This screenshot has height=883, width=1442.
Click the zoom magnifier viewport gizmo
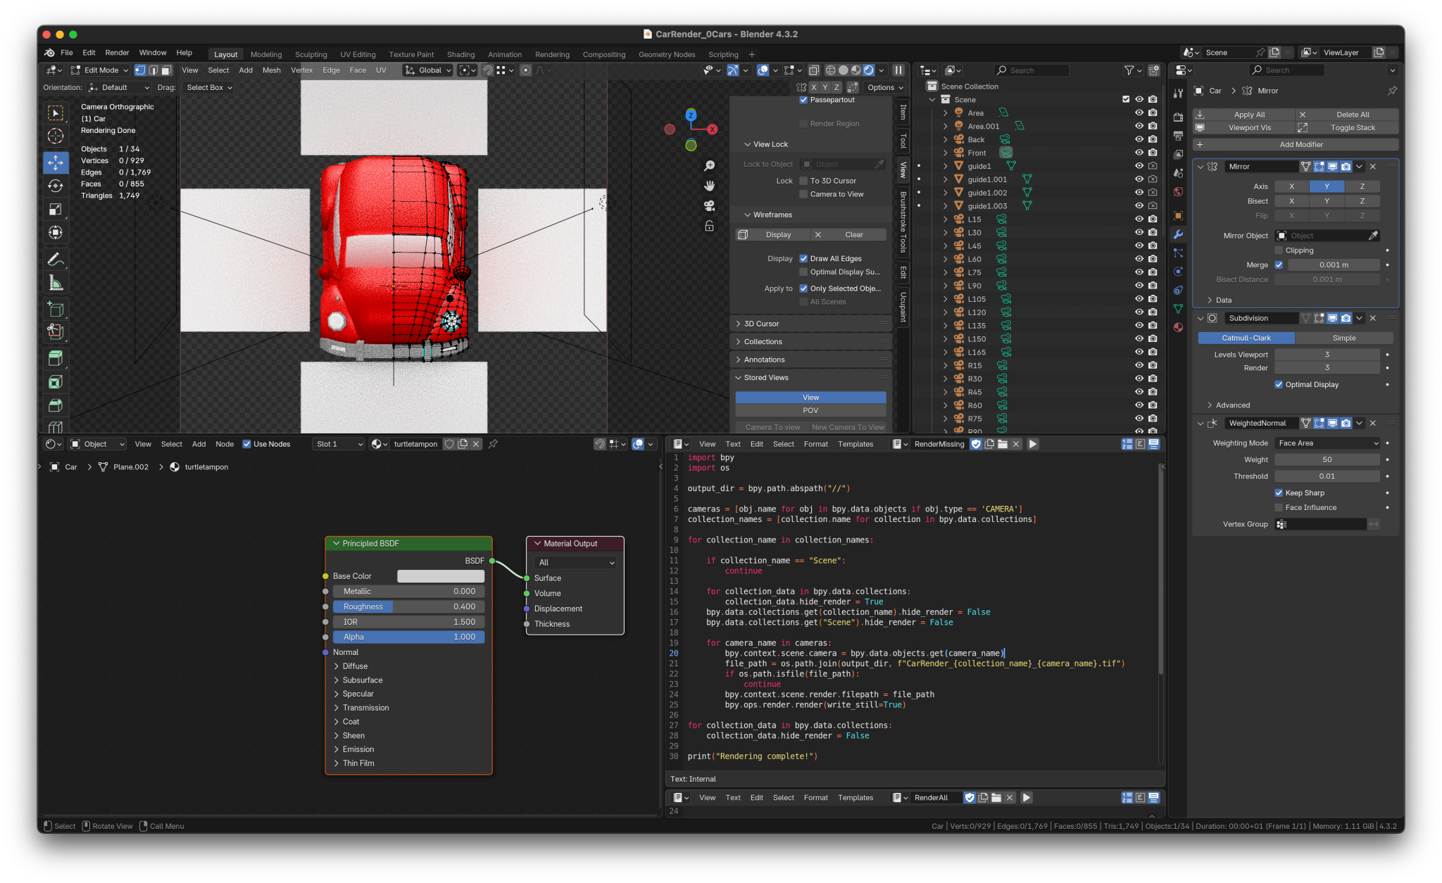click(710, 165)
